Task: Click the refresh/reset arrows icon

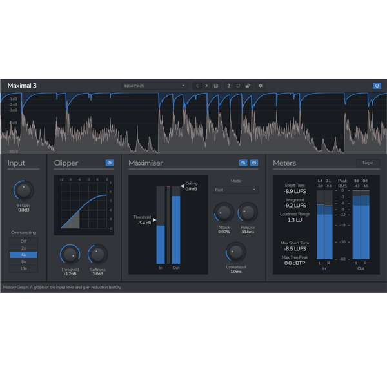Action: click(x=238, y=86)
